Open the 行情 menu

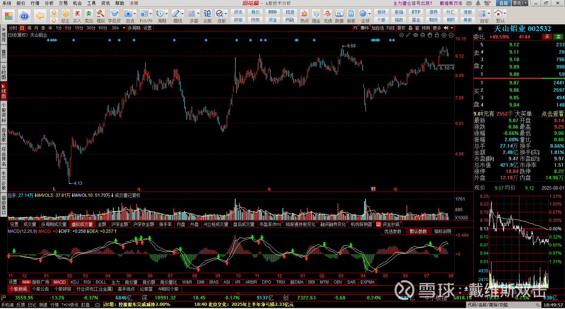[x=35, y=3]
